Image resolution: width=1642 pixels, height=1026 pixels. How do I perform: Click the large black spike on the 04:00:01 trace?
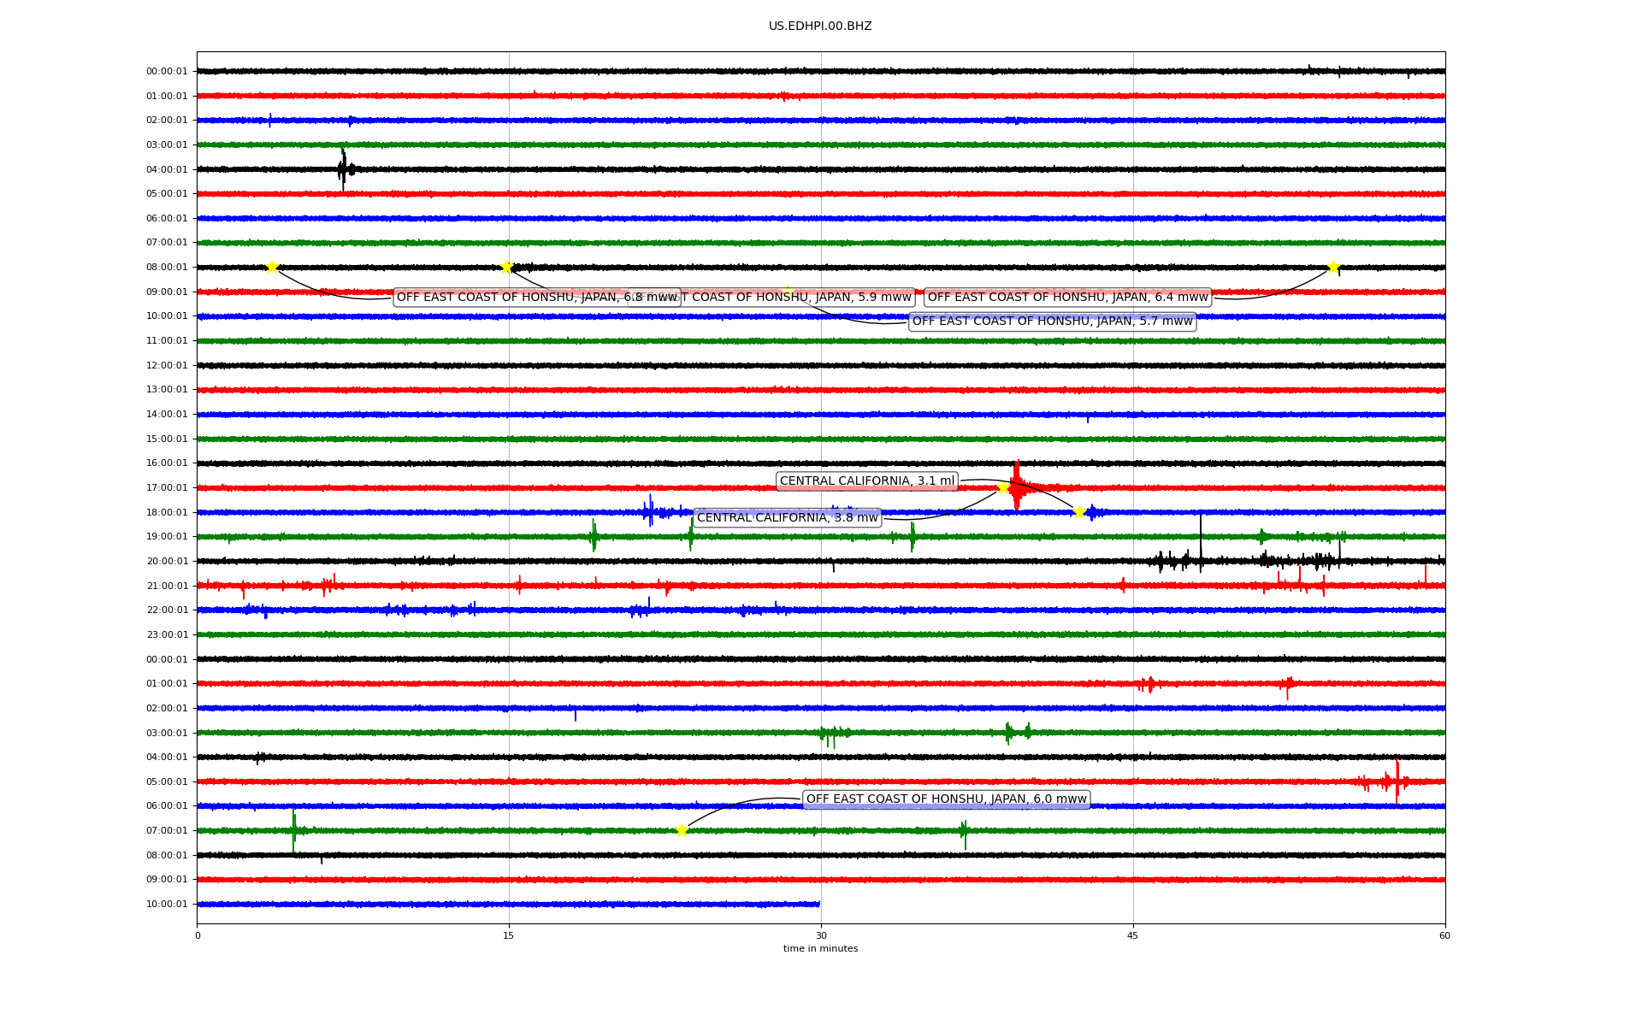pos(343,169)
